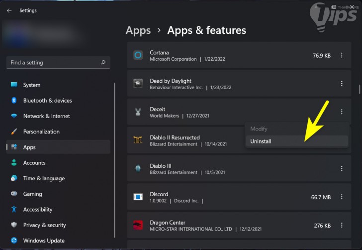Open Privacy & security settings

(44, 225)
